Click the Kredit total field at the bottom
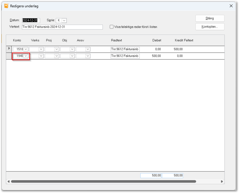 point(172,176)
